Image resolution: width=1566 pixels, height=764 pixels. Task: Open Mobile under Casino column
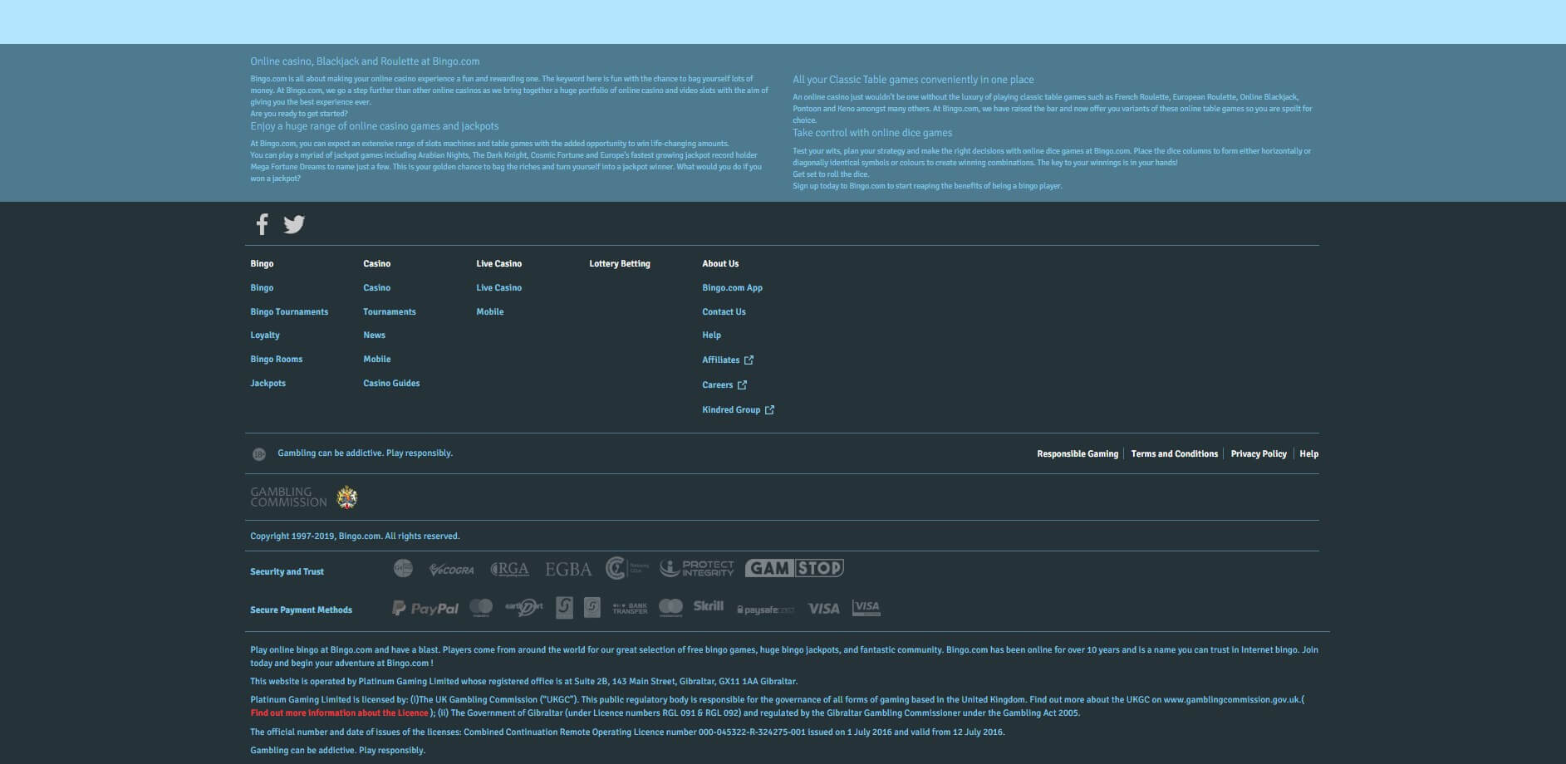click(x=377, y=360)
